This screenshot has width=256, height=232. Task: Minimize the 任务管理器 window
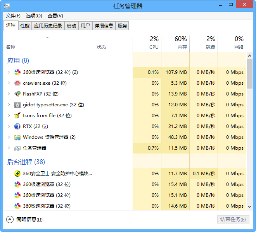220,5
